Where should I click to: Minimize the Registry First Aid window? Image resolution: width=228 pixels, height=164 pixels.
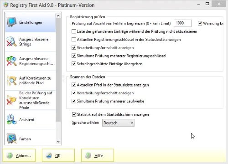point(198,5)
